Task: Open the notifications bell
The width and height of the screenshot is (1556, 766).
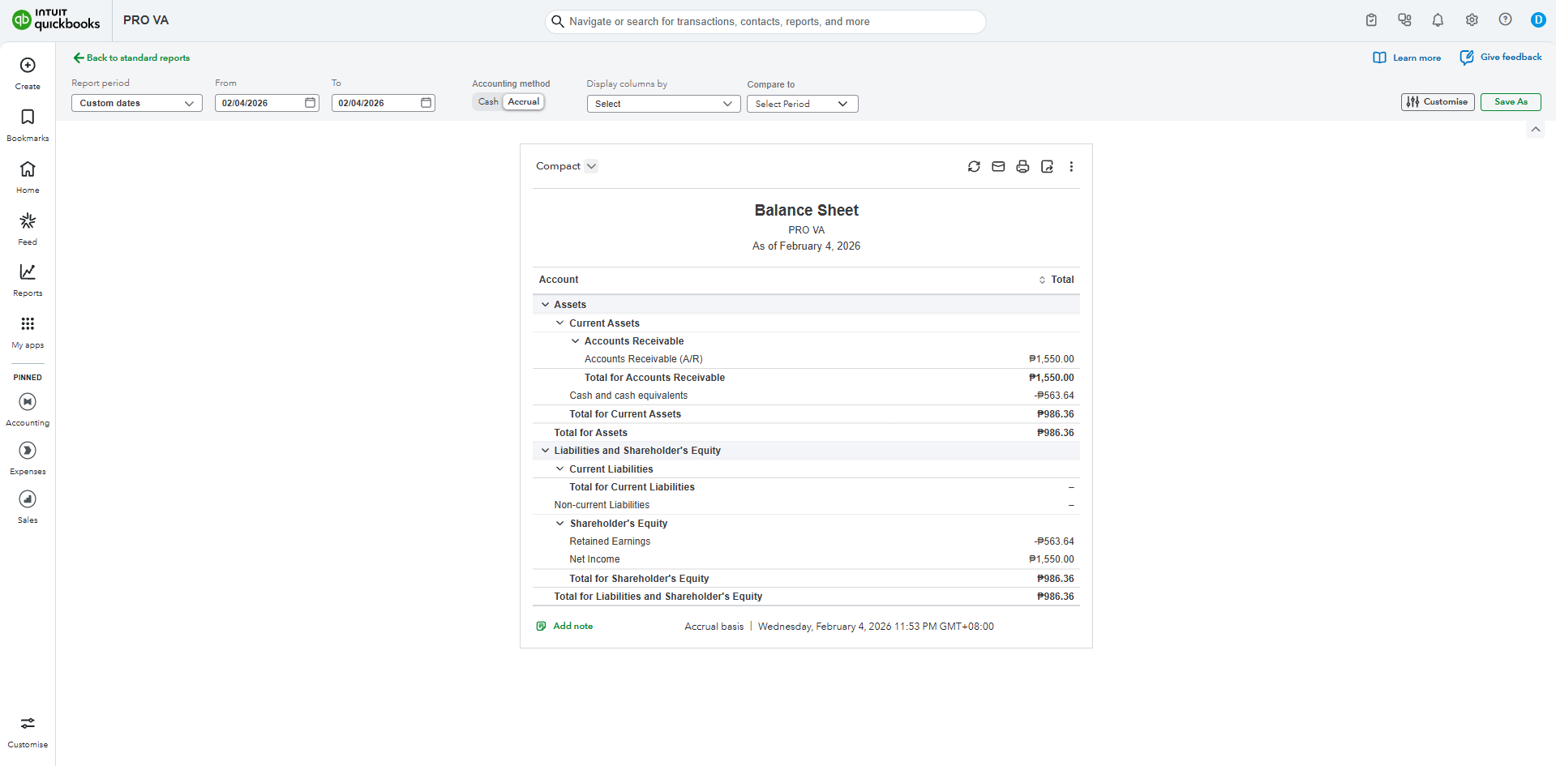Action: [x=1438, y=20]
